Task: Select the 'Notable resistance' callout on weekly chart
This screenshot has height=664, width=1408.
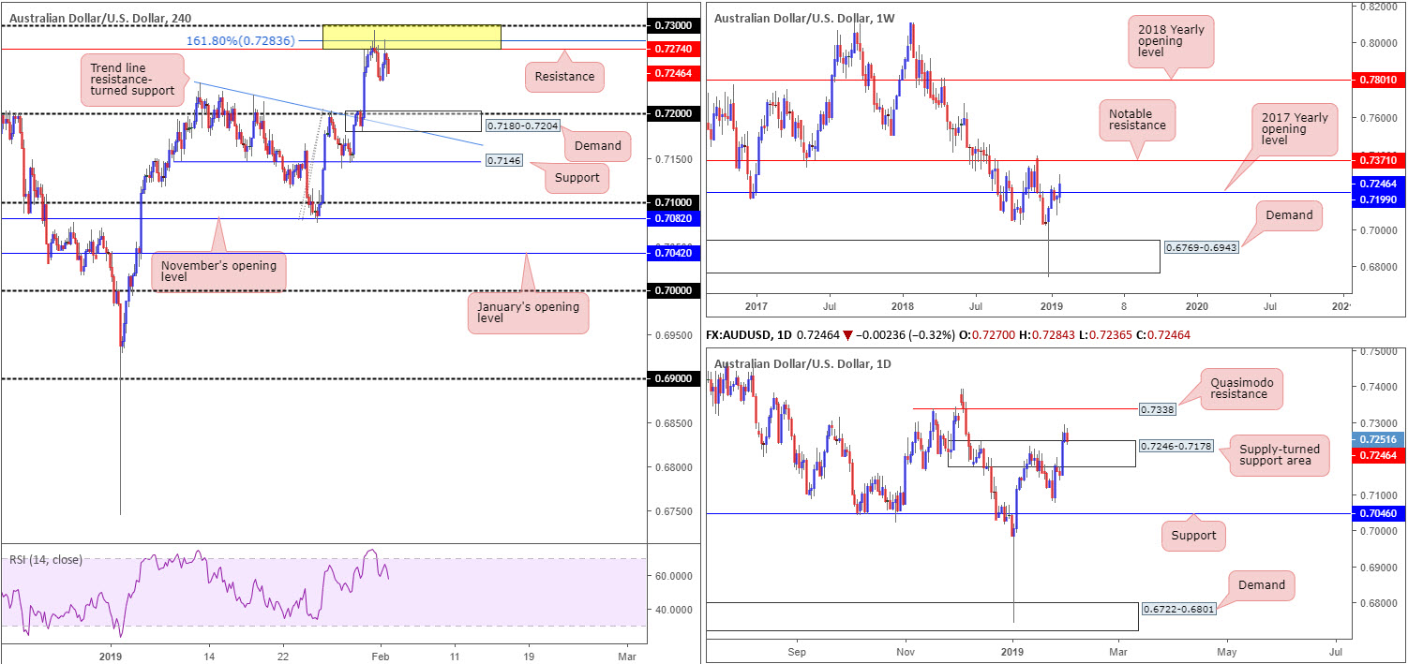Action: tap(1136, 118)
